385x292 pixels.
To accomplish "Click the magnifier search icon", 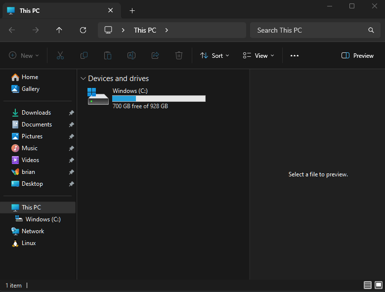I will pyautogui.click(x=371, y=30).
